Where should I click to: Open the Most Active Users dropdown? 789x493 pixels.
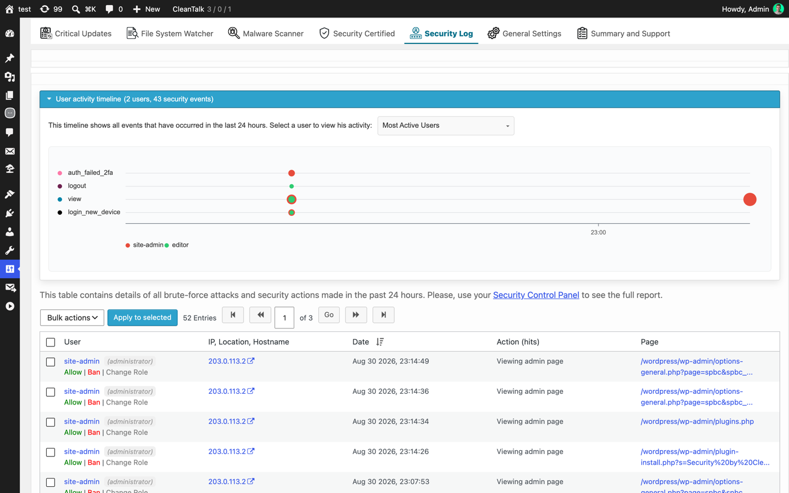[x=446, y=126]
